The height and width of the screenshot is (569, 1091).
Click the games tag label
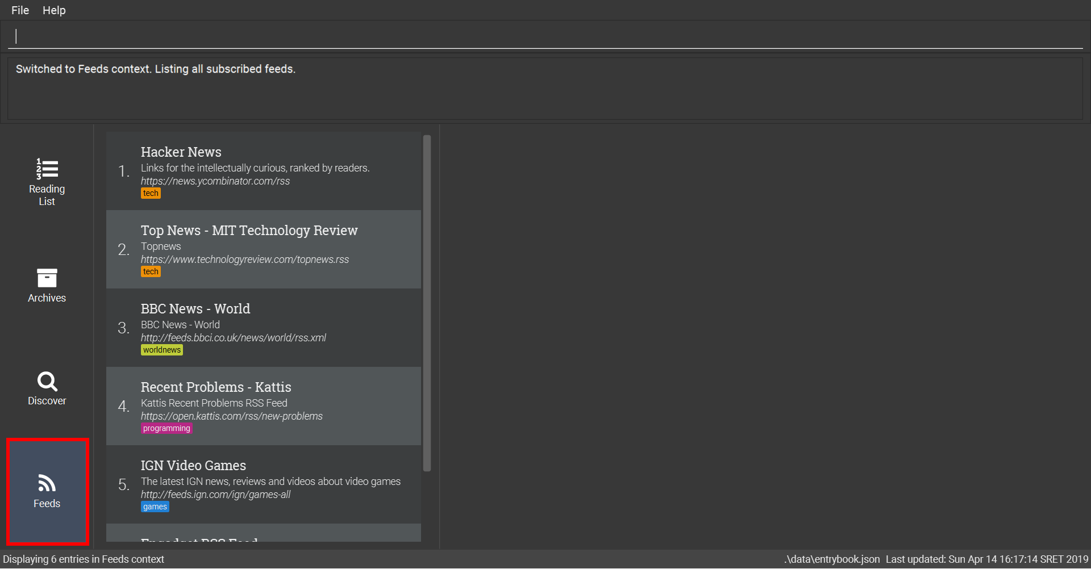[155, 507]
